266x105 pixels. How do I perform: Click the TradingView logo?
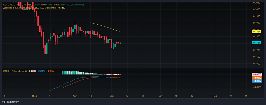11,102
